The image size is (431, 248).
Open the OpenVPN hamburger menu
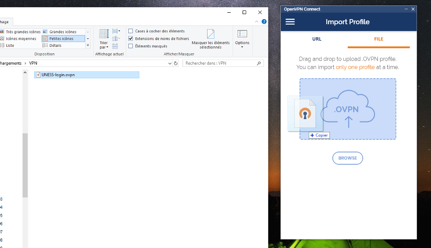point(290,22)
